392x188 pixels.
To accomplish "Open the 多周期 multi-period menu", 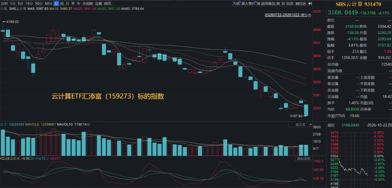I will point(87,4).
